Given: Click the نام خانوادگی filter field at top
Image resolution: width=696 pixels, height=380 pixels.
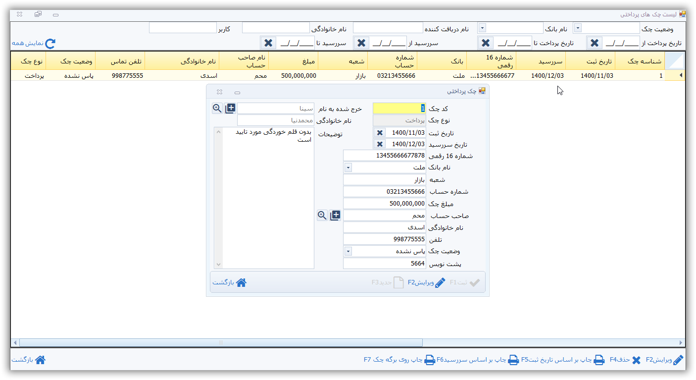Looking at the screenshot, I should point(276,28).
